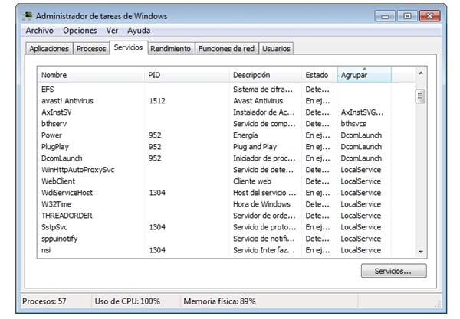Switch to the Procesos tab
The image size is (460, 319).
(91, 49)
